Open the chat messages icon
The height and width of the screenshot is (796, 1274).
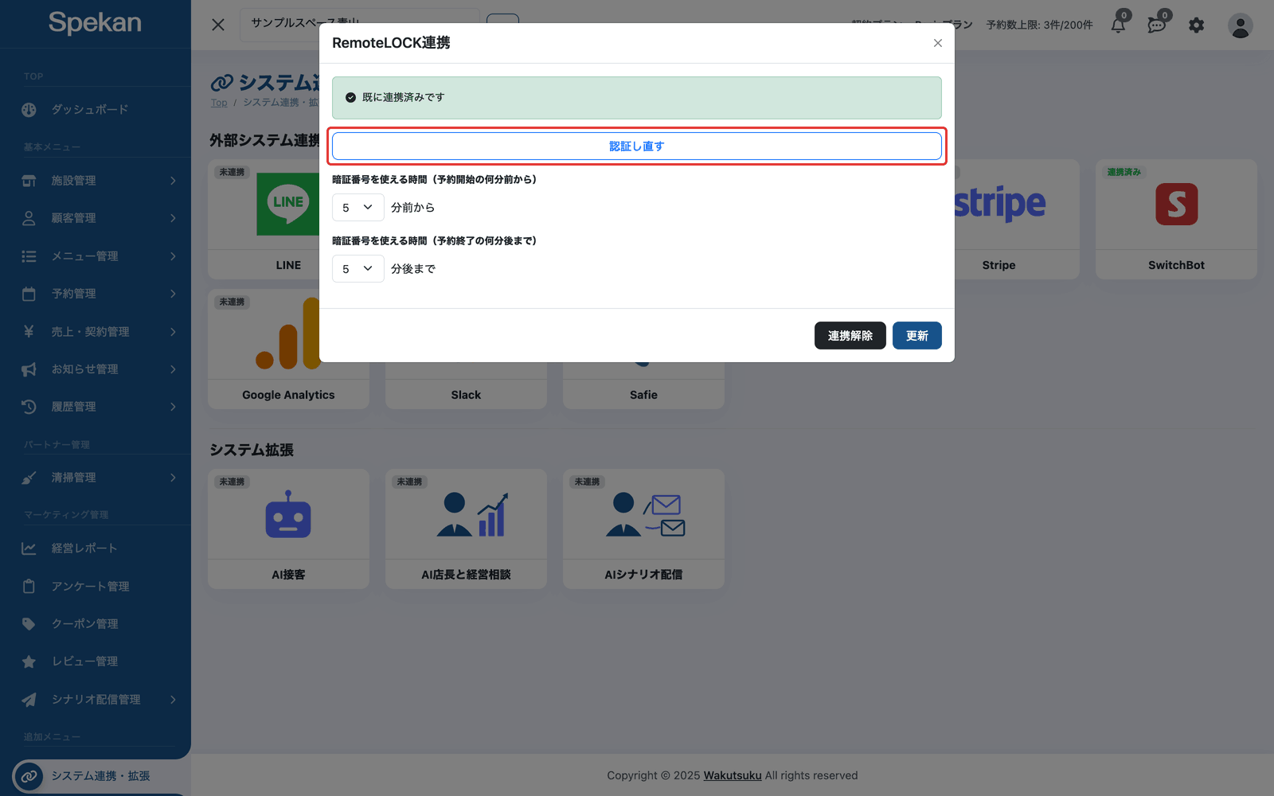tap(1157, 25)
